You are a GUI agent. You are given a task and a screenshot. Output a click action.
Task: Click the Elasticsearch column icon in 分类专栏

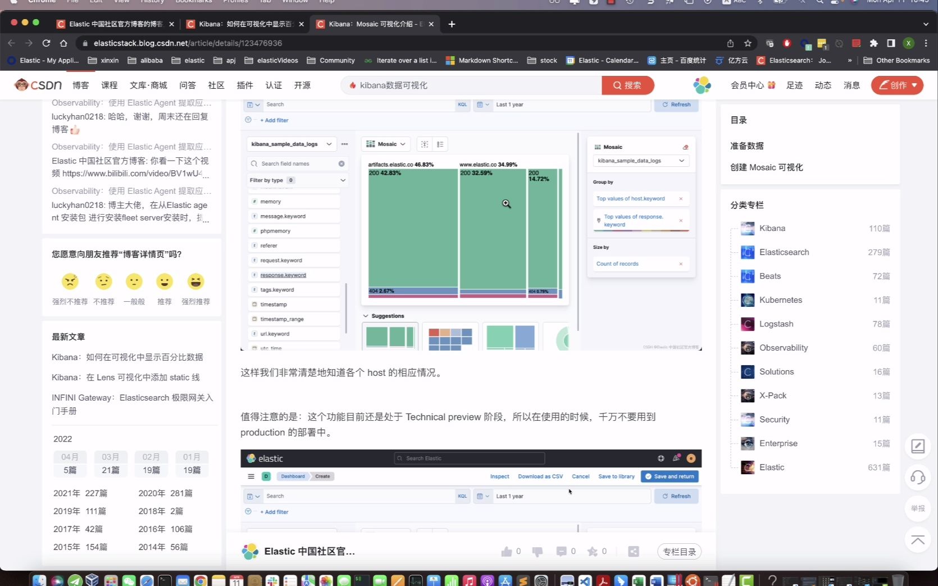[x=748, y=252]
